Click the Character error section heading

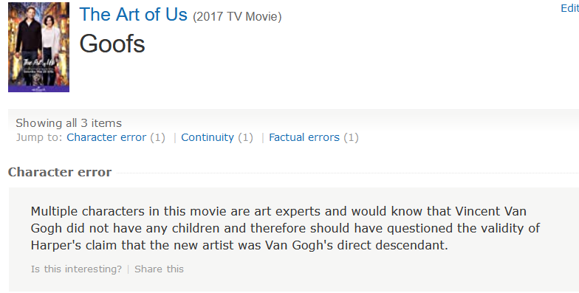(60, 172)
